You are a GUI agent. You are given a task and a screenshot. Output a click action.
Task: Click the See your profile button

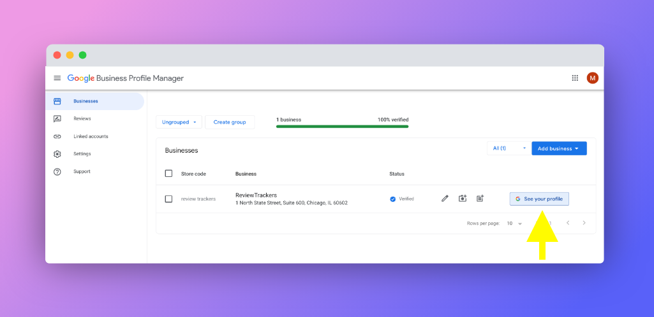tap(539, 199)
